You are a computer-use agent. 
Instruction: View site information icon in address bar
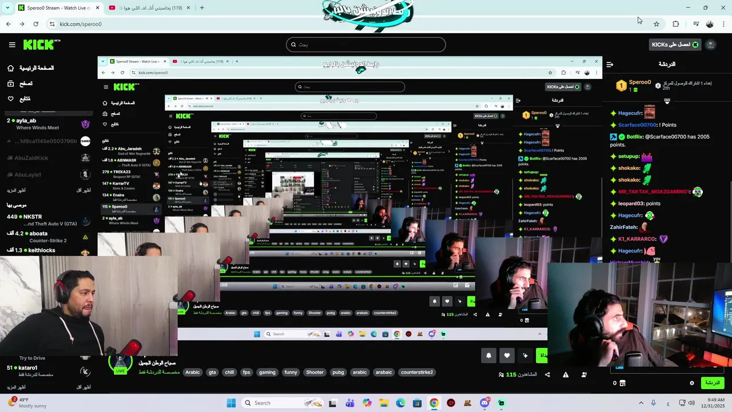(x=52, y=24)
